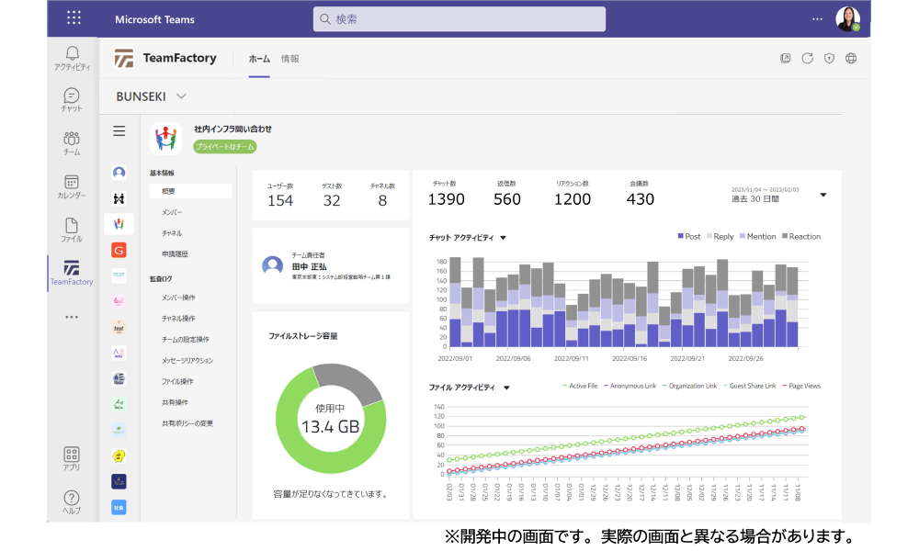Toggle the Post series in chart legend
919x551 pixels.
tap(689, 237)
